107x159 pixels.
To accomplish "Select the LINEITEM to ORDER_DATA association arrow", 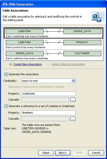I will pyautogui.click(x=53, y=31).
